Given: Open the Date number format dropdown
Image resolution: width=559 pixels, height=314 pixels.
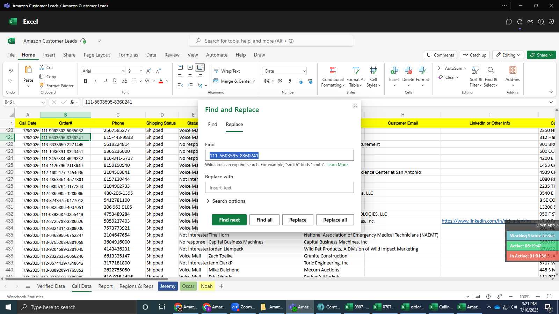Looking at the screenshot, I should click(x=304, y=71).
